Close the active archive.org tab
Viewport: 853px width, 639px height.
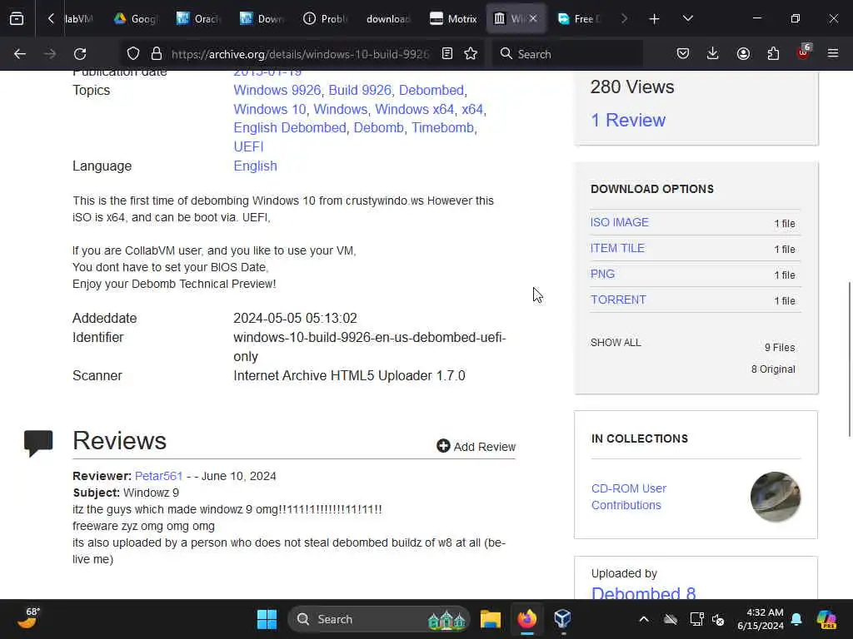(x=533, y=19)
